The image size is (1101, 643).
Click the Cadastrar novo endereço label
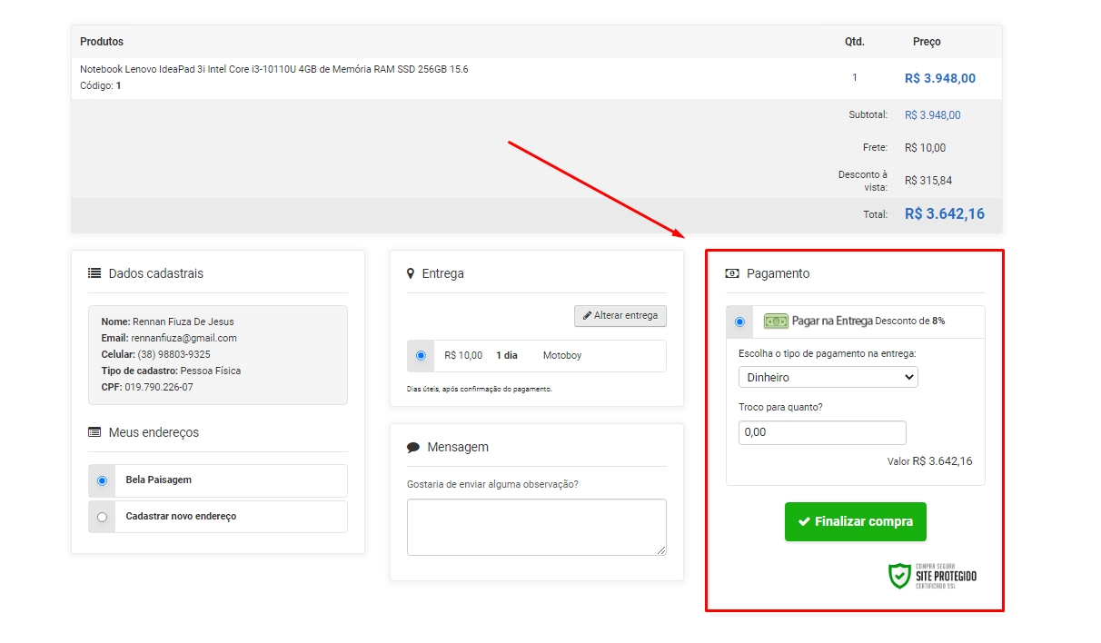pyautogui.click(x=181, y=516)
